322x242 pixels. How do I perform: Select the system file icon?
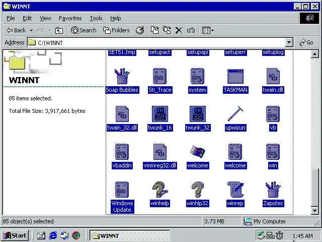pos(197,76)
